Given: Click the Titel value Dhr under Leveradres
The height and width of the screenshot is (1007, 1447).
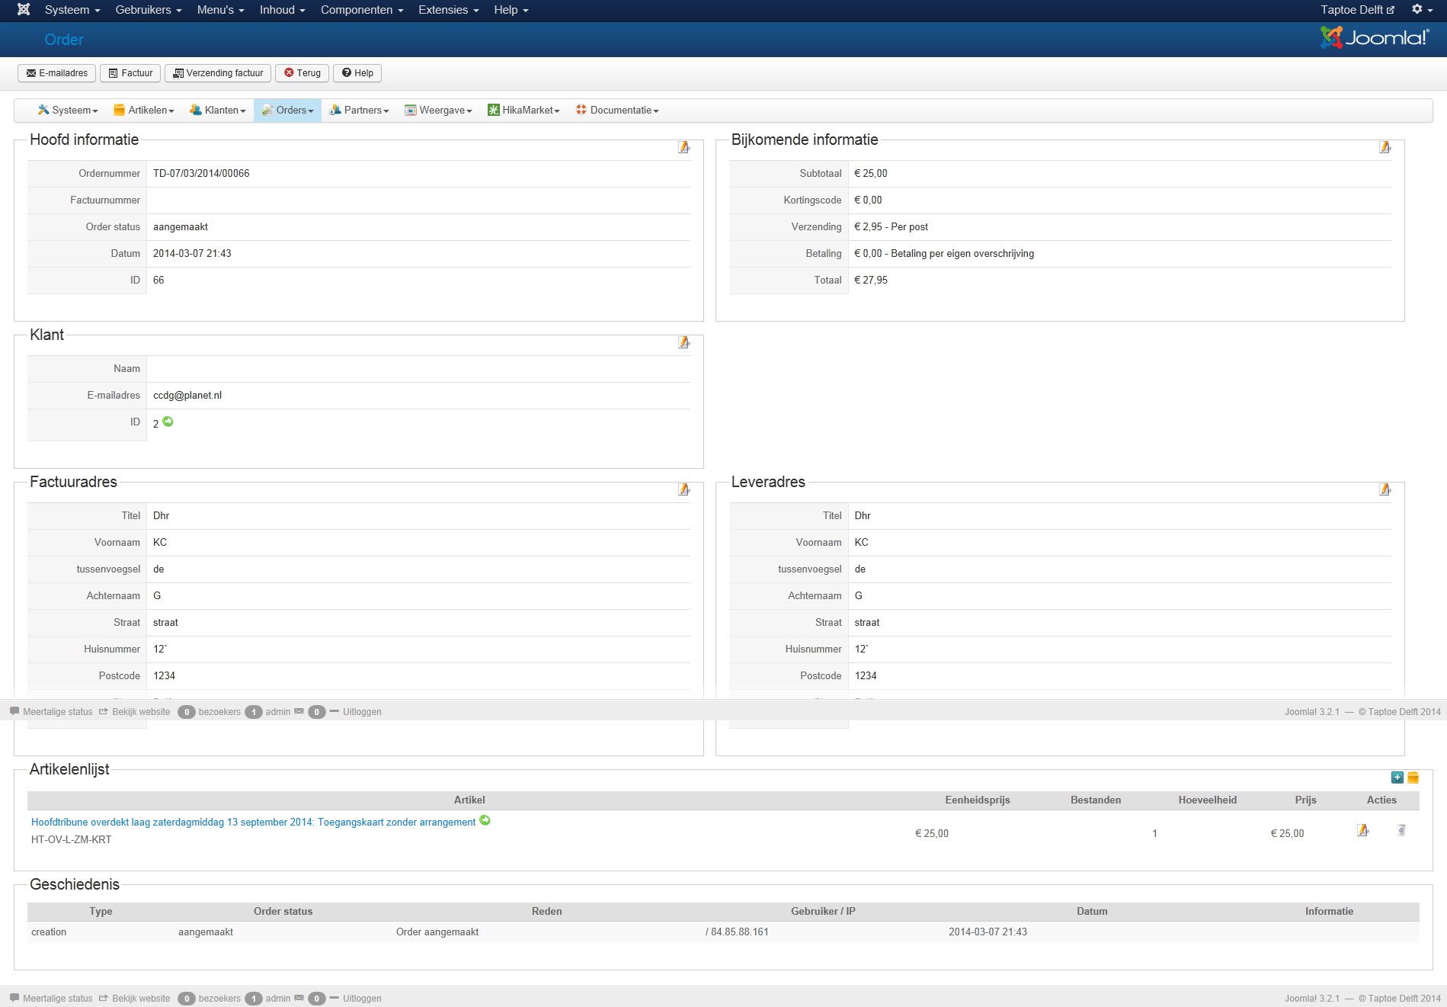Looking at the screenshot, I should [863, 516].
